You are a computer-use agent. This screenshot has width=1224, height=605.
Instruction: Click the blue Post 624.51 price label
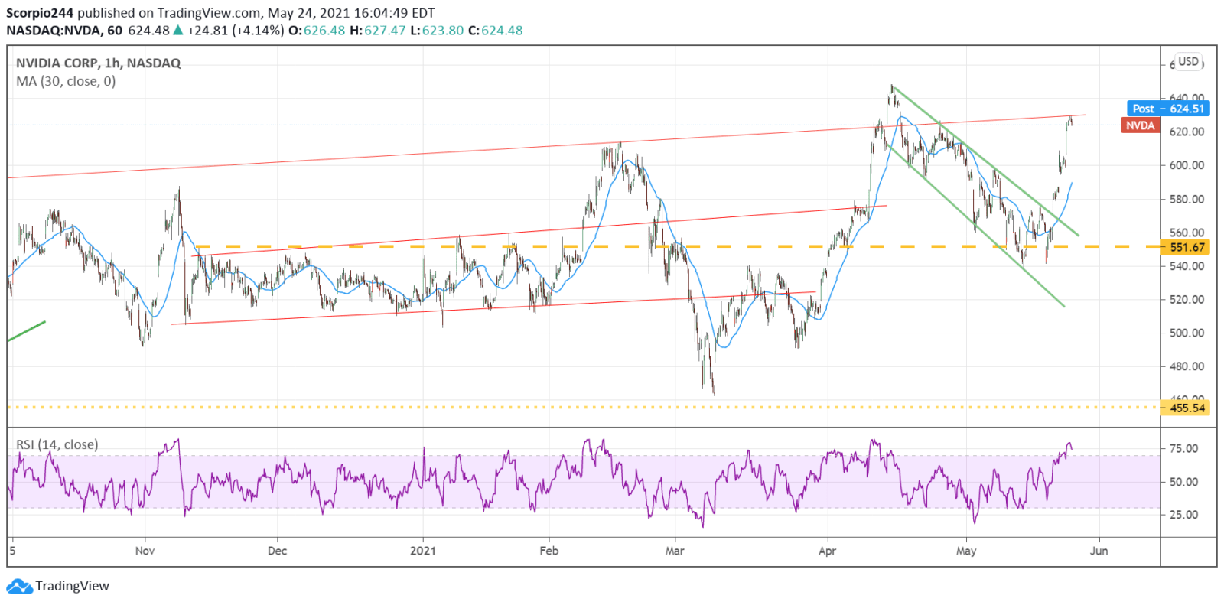tap(1168, 109)
